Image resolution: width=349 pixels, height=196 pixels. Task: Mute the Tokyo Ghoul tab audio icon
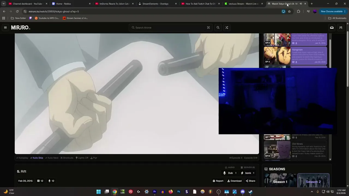tap(301, 4)
